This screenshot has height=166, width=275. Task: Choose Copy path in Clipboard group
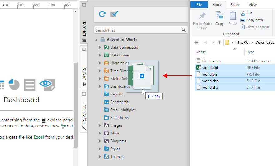(x=252, y=20)
